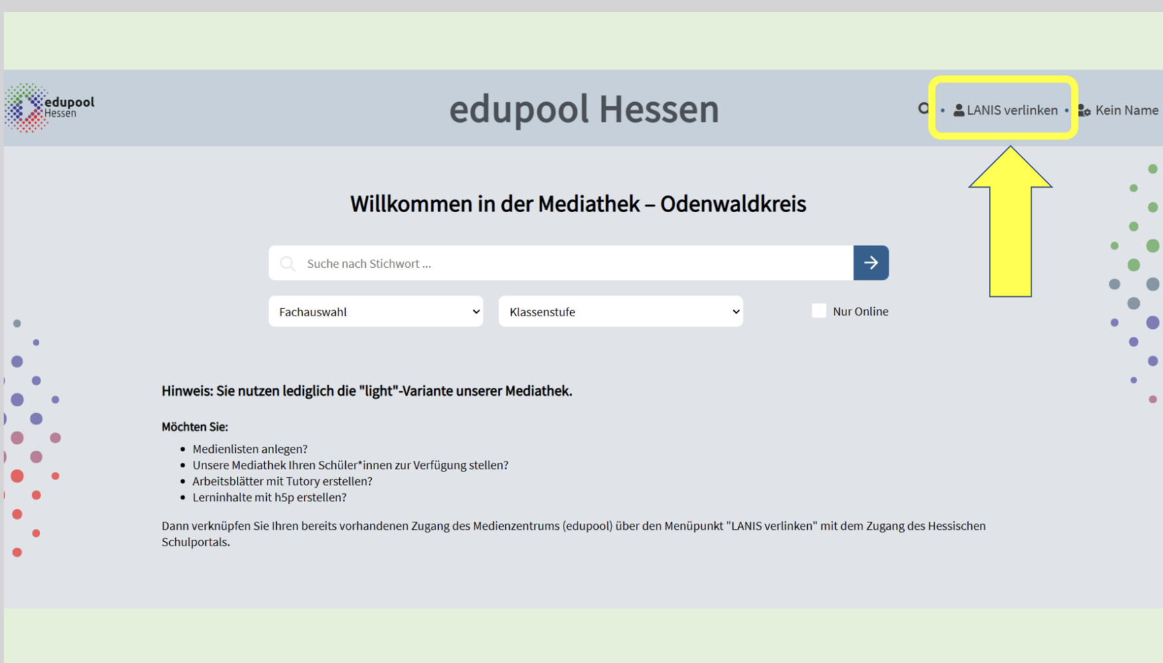This screenshot has width=1163, height=663.
Task: Click the user settings icon beside Kein Name
Action: tap(1084, 111)
